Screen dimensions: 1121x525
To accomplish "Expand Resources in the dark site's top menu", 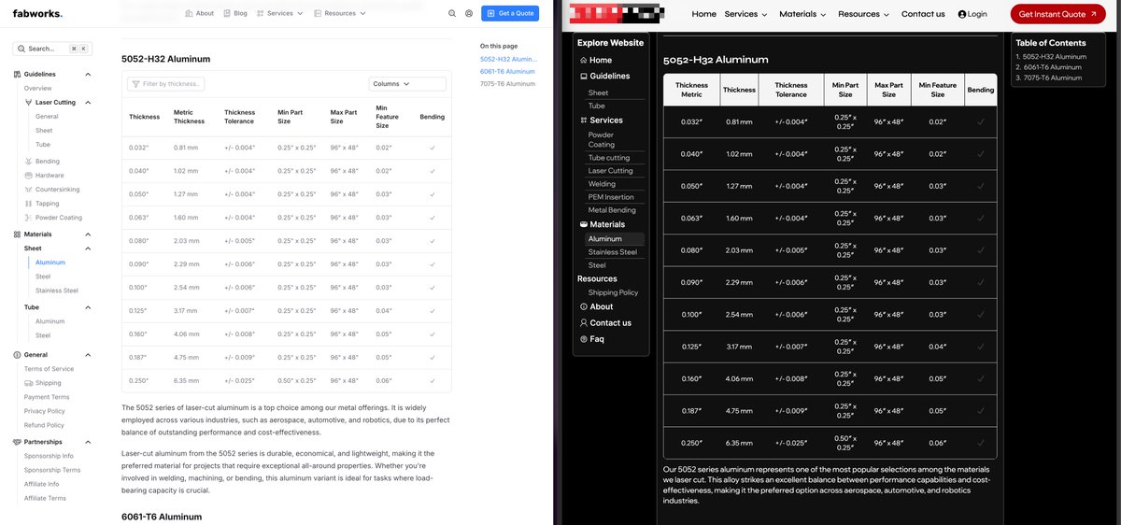I will [x=864, y=14].
